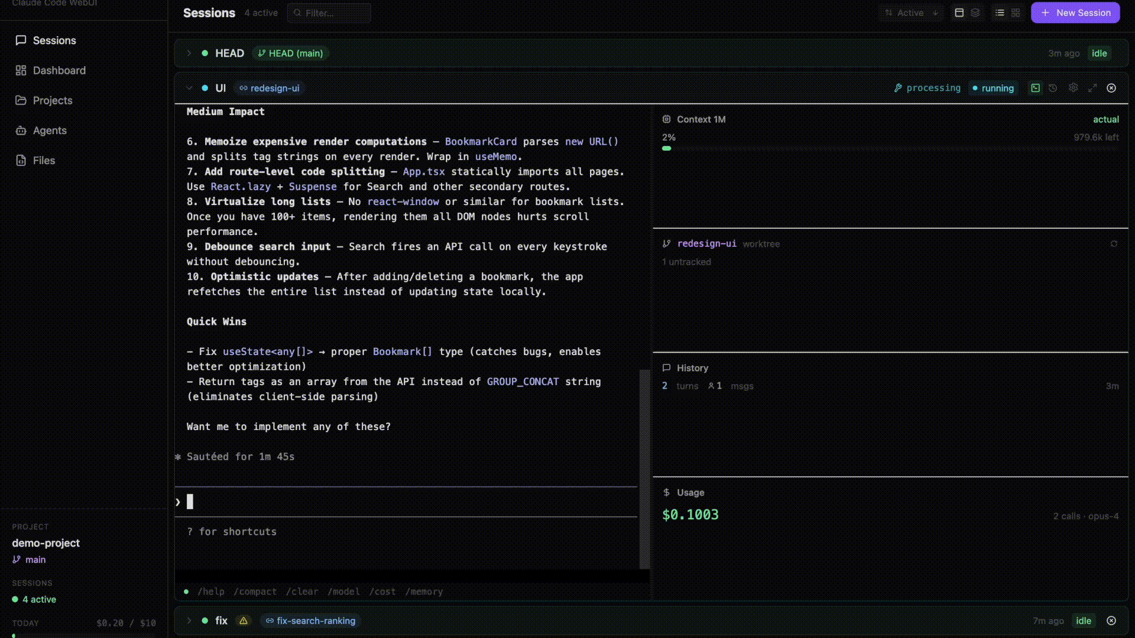Switch sessions to grid view
Screen dimensions: 1135x638
[x=1015, y=12]
